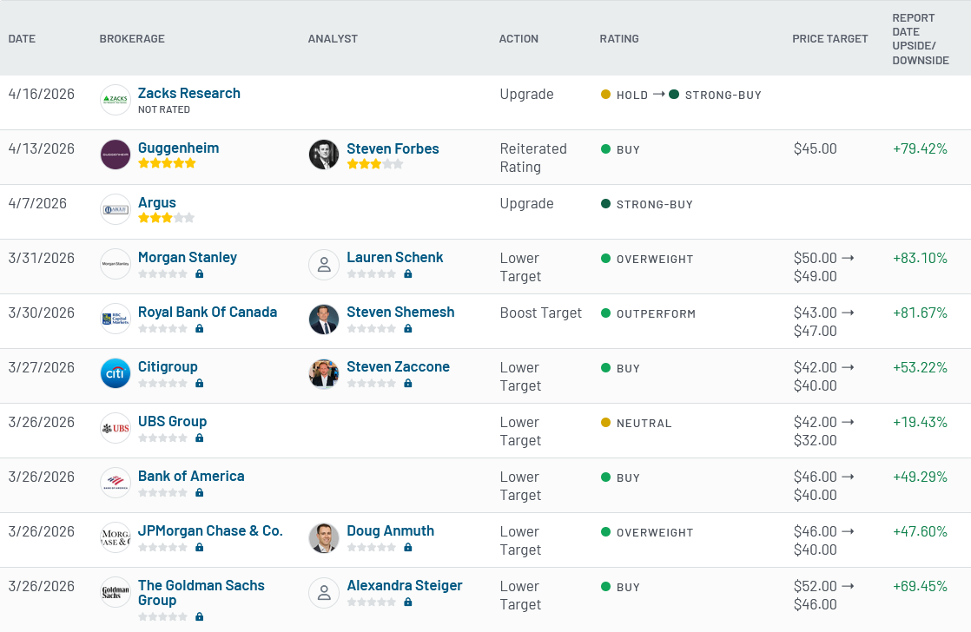Open the Morgan Stanley brokerage link
The image size is (971, 632).
coord(188,257)
